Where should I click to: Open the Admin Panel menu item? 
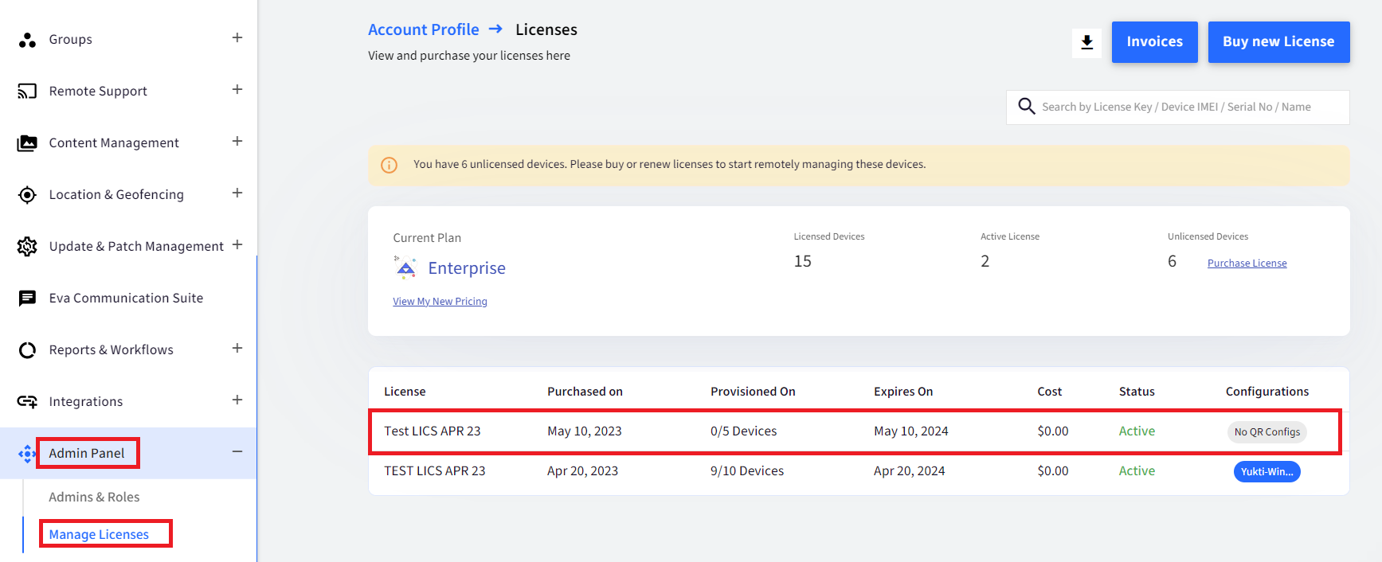(87, 454)
